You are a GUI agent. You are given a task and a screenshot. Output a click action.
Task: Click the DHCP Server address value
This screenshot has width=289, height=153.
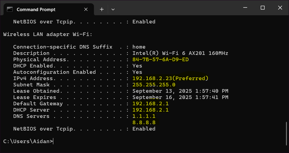[x=151, y=110]
